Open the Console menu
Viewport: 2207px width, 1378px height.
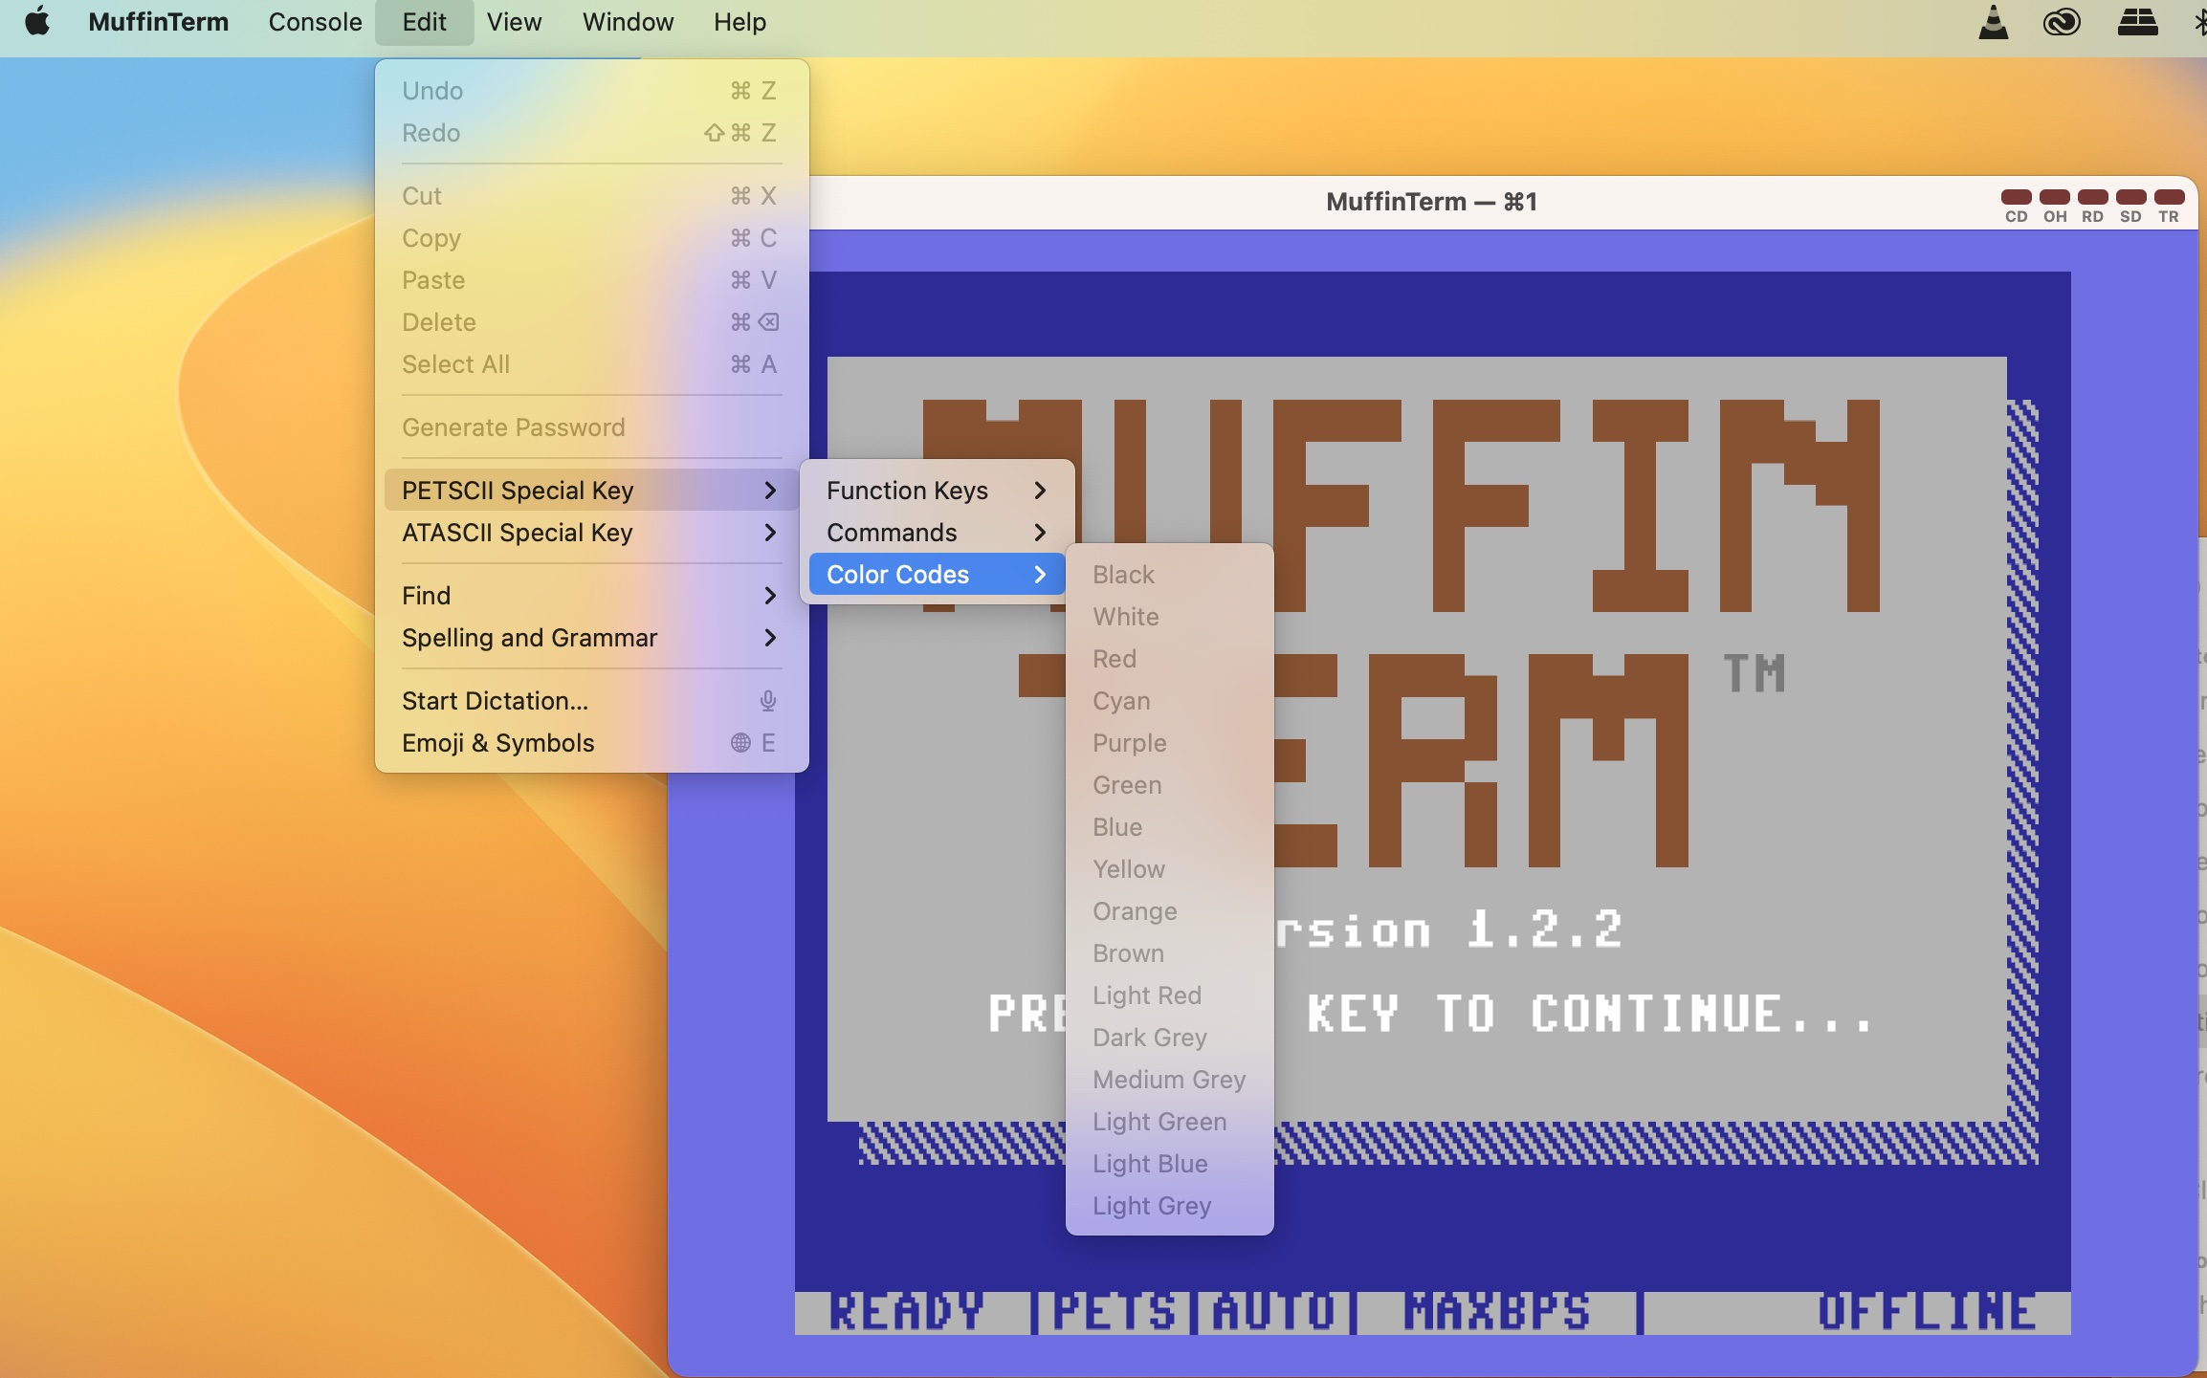point(315,22)
